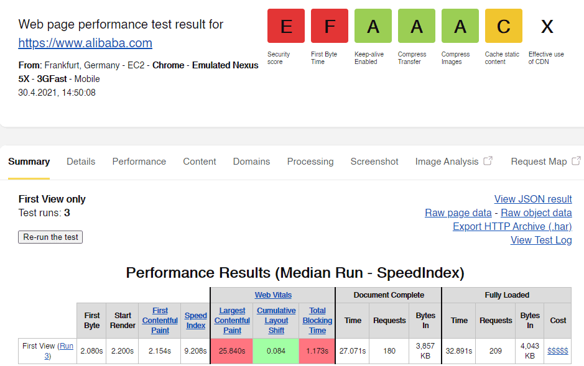584x366 pixels.
Task: Click the 9.208s Speed Index value
Action: (195, 350)
